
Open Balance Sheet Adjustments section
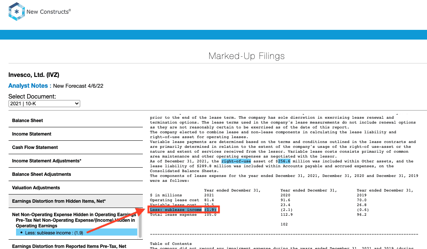pos(75,174)
